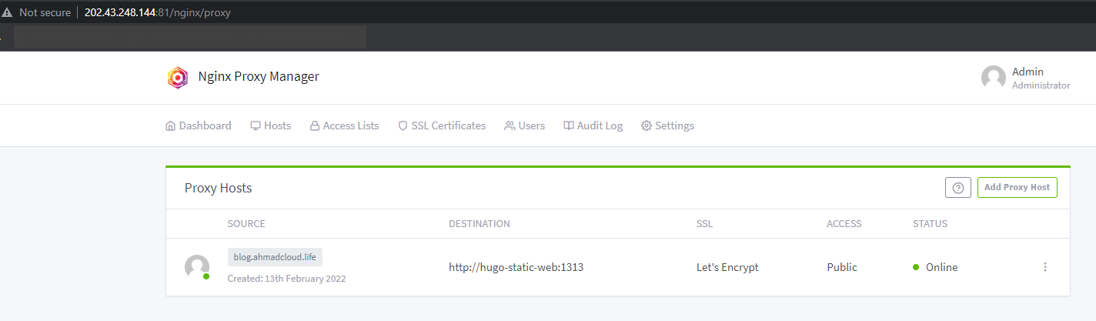Click the blog.ahmadcloud.life source tag
This screenshot has width=1096, height=321.
(x=275, y=257)
